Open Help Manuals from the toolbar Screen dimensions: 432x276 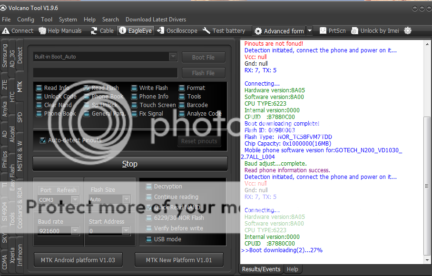[x=60, y=30]
